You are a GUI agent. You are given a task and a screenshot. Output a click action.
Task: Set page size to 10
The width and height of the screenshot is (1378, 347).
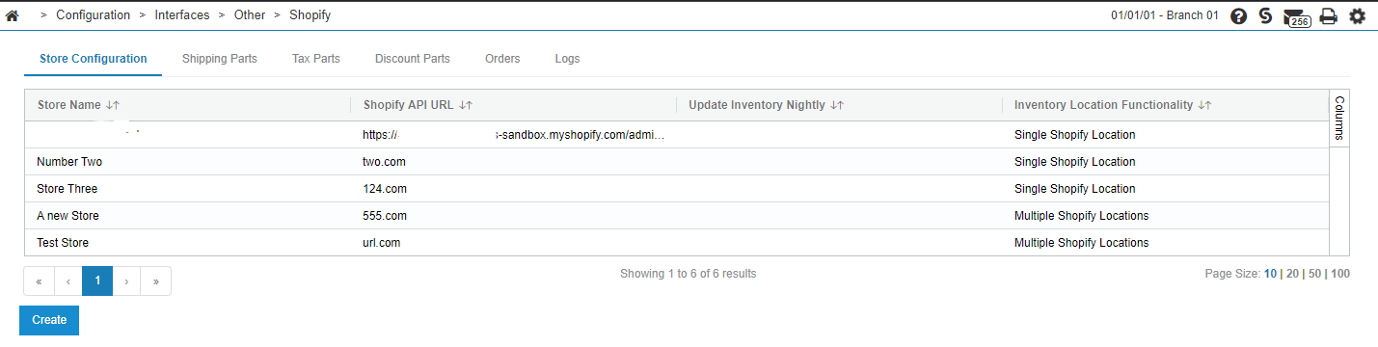pos(1270,274)
